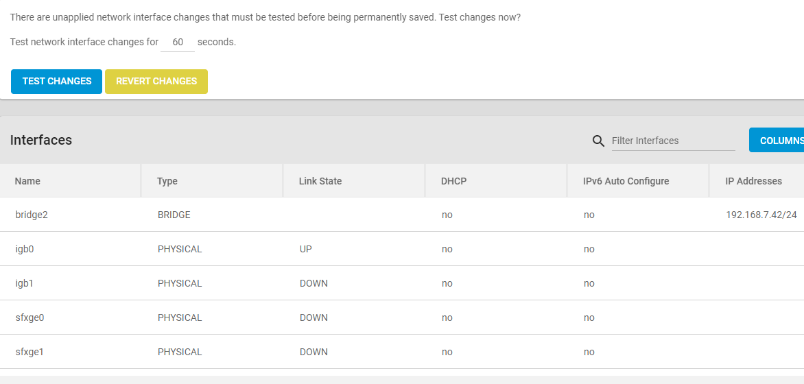Click the TEST CHANGES button

click(x=56, y=82)
